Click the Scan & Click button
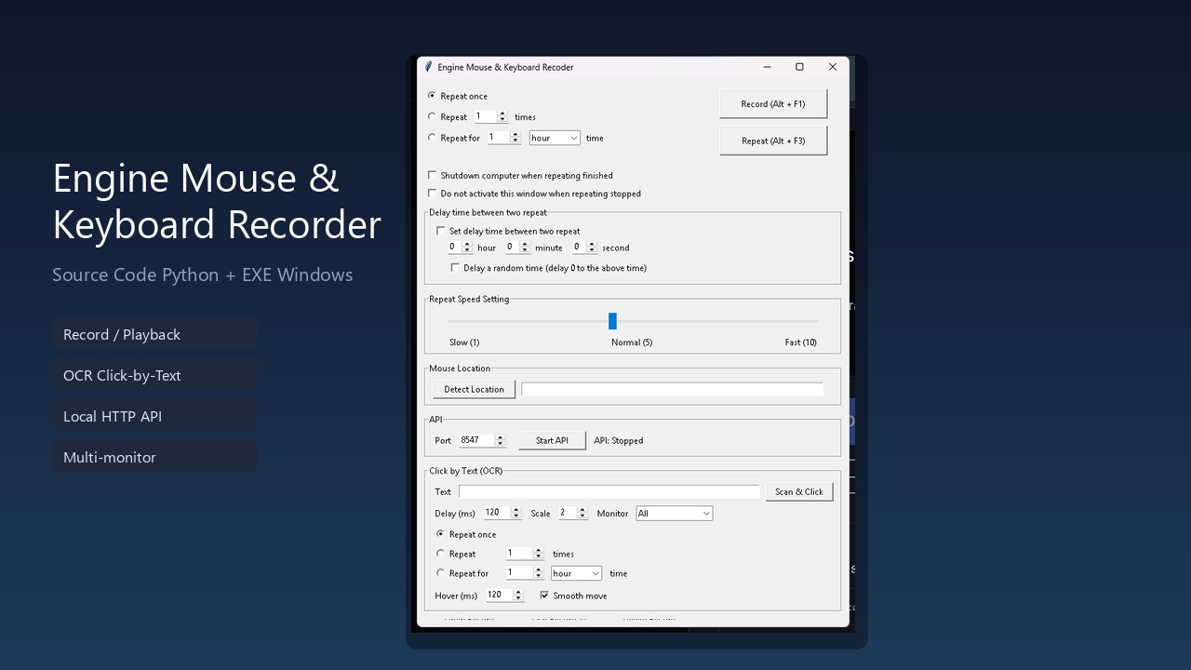This screenshot has width=1191, height=670. (x=799, y=492)
